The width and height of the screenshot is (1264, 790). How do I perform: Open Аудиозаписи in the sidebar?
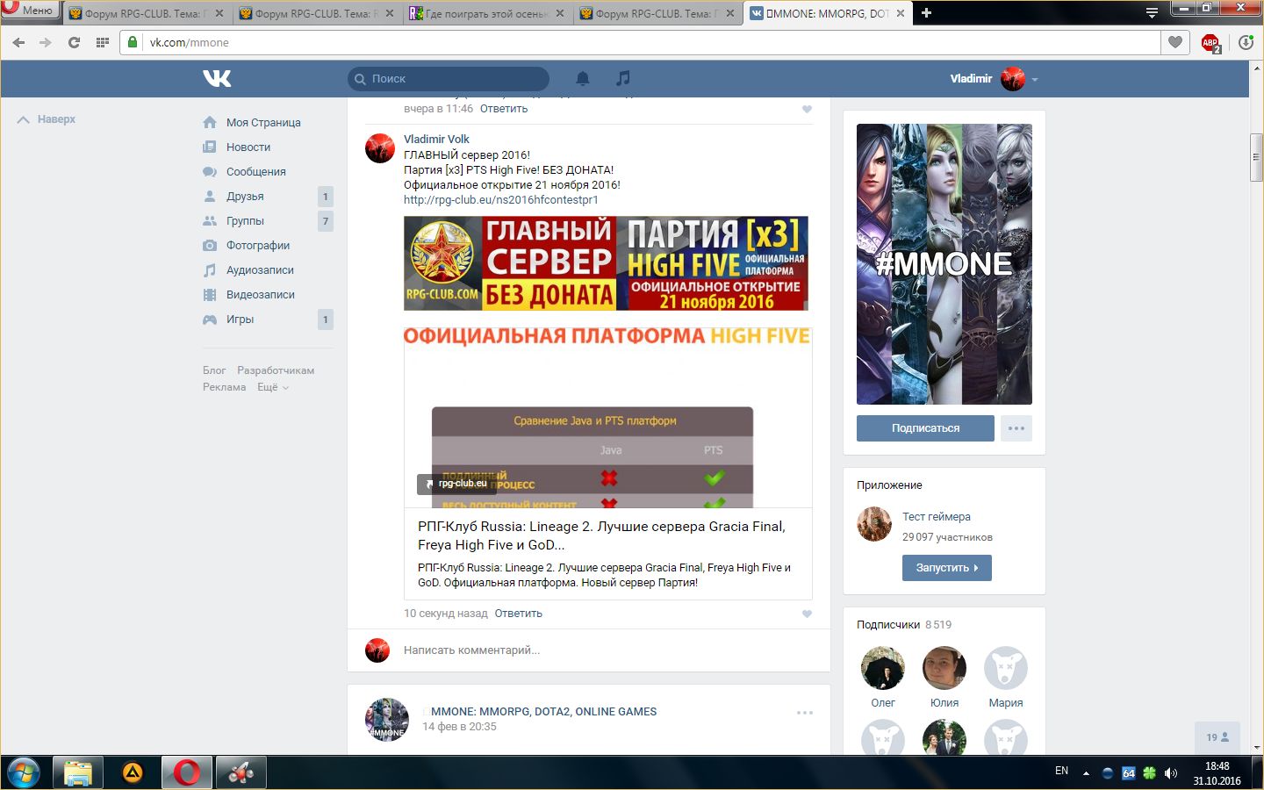coord(260,270)
